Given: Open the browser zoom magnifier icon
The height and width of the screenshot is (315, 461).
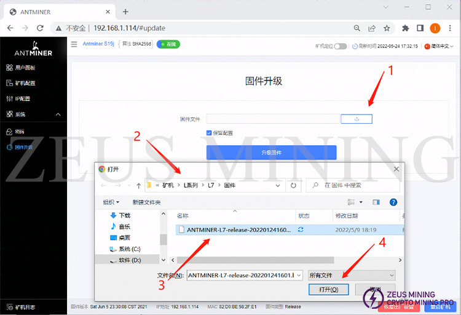Looking at the screenshot, I should [x=357, y=28].
